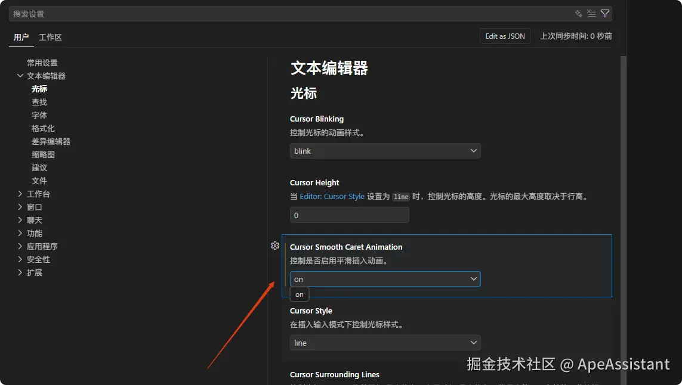Click the Edit as JSON button
The image size is (682, 385).
pos(505,36)
